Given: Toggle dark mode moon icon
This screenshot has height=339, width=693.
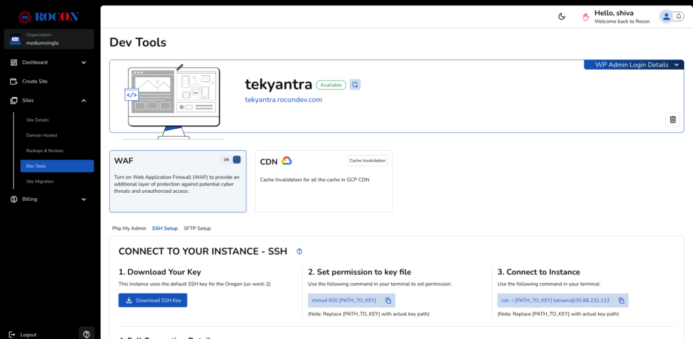Looking at the screenshot, I should (x=562, y=17).
